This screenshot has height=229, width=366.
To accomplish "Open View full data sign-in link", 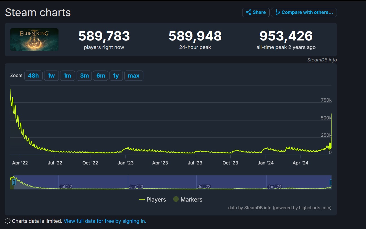I will (x=105, y=221).
